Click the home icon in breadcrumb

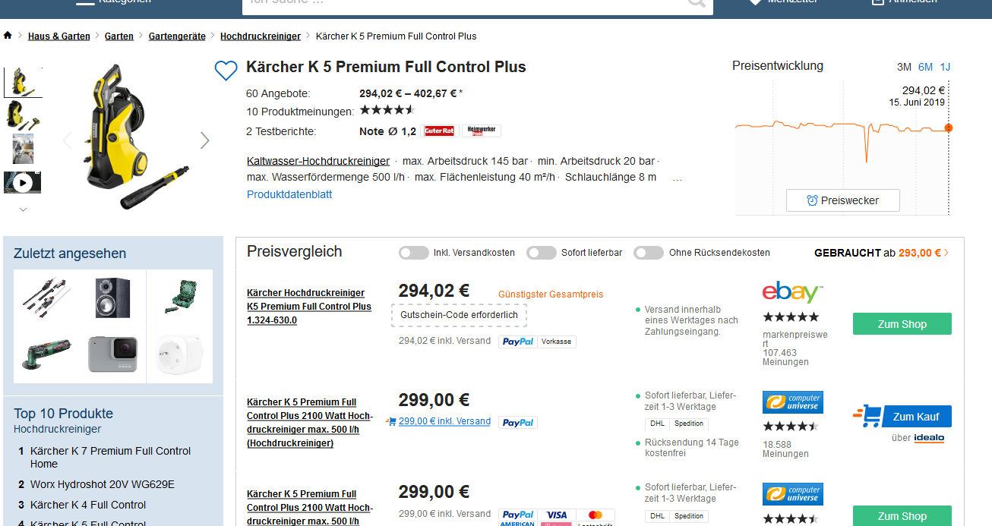point(8,36)
